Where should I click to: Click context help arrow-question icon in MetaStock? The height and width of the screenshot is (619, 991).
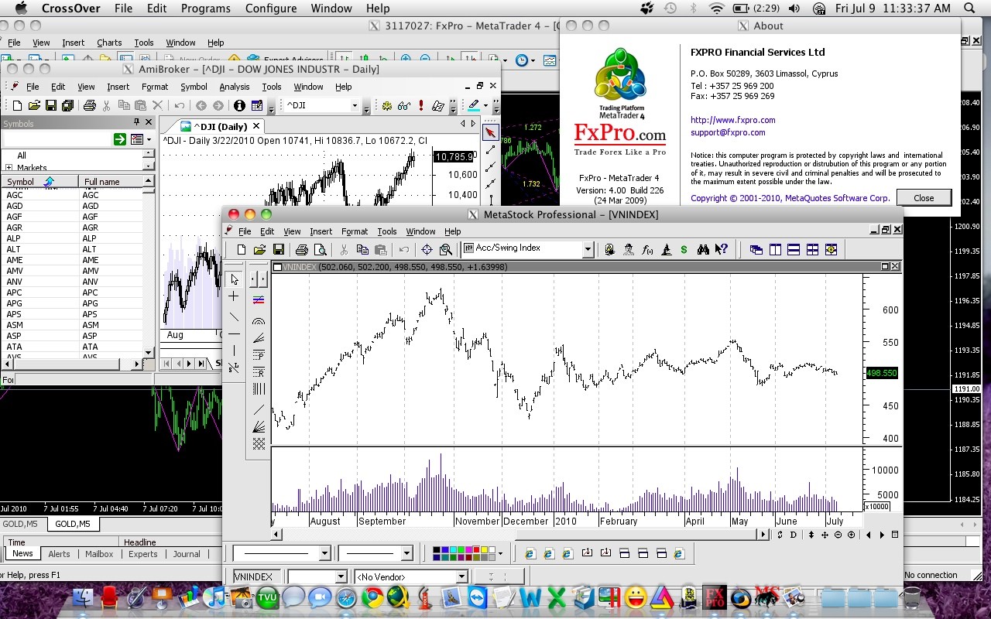coord(722,249)
